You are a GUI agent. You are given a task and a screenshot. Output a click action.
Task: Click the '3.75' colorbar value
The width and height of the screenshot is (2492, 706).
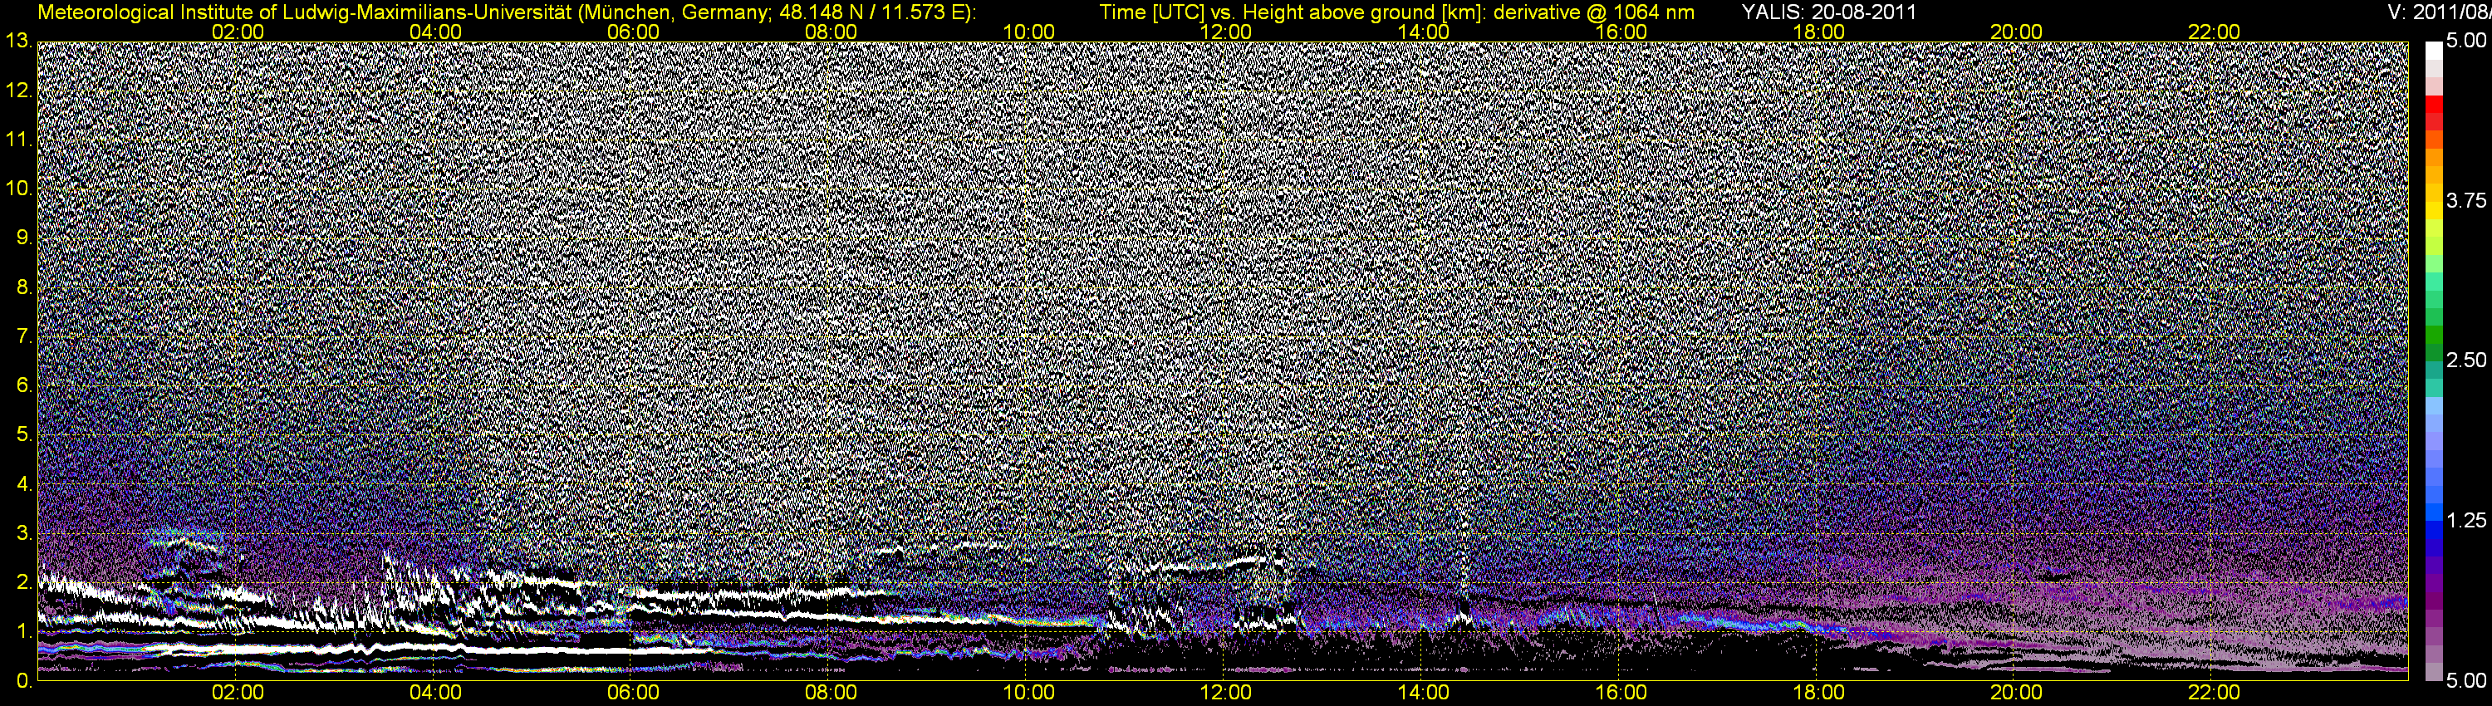pyautogui.click(x=2466, y=200)
